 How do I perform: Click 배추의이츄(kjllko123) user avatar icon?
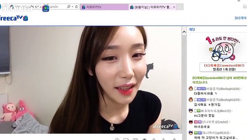pyautogui.click(x=191, y=111)
